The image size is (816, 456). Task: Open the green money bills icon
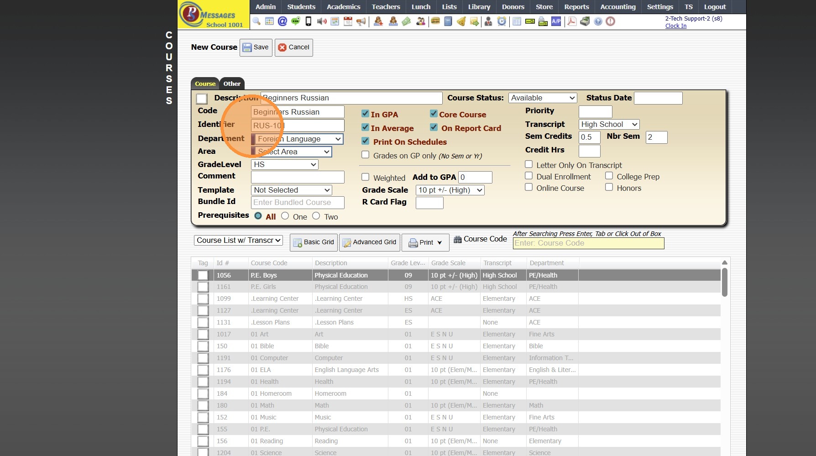[406, 21]
